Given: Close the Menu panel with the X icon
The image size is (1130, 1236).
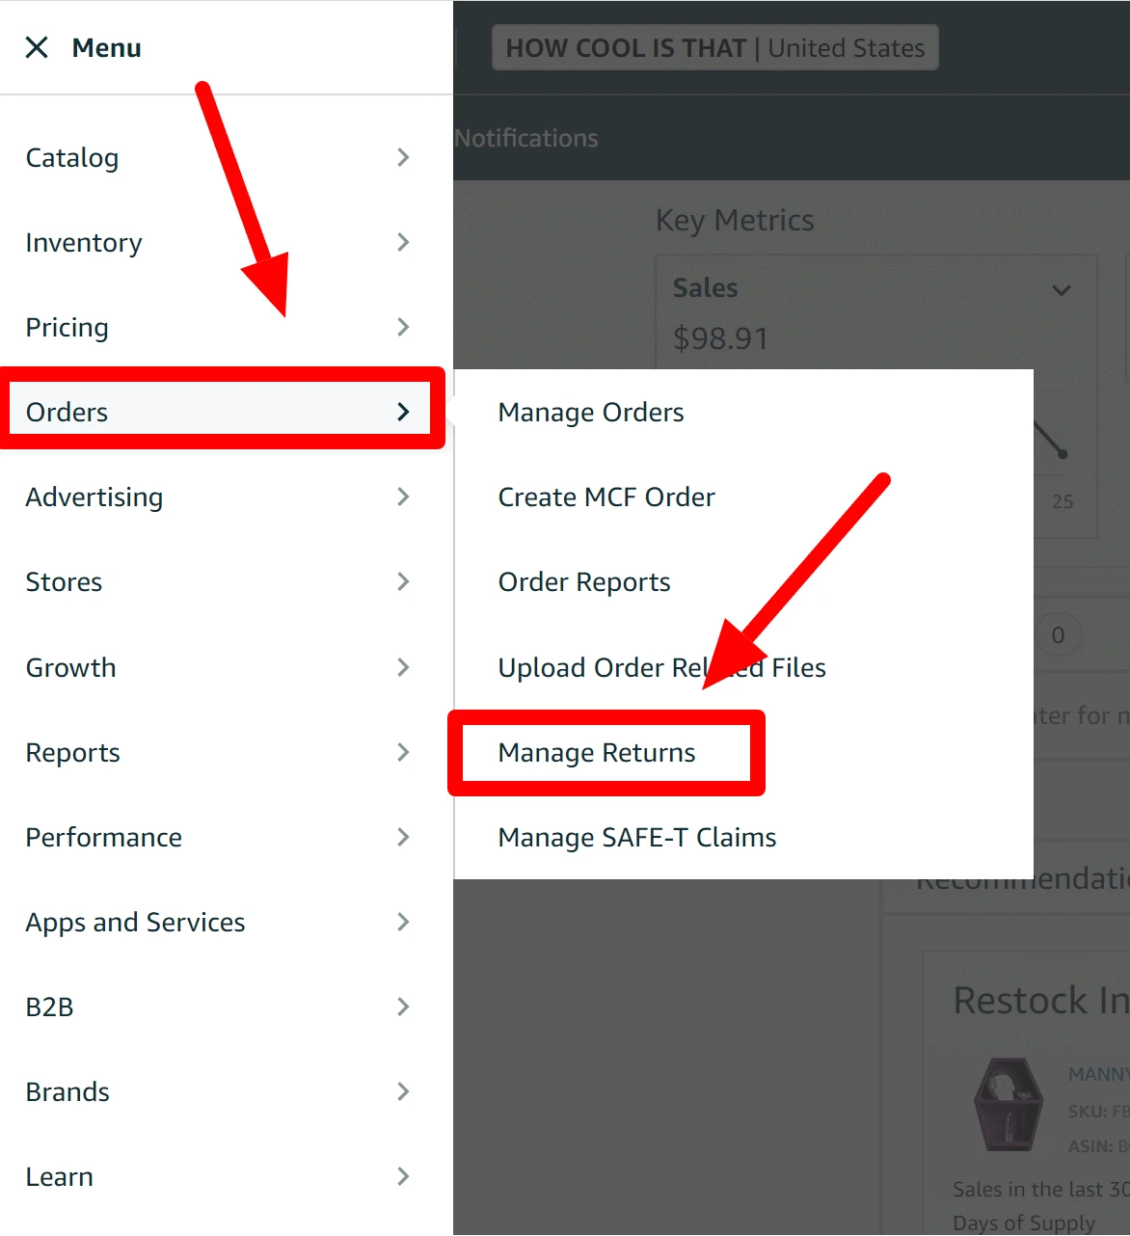Looking at the screenshot, I should tap(37, 46).
